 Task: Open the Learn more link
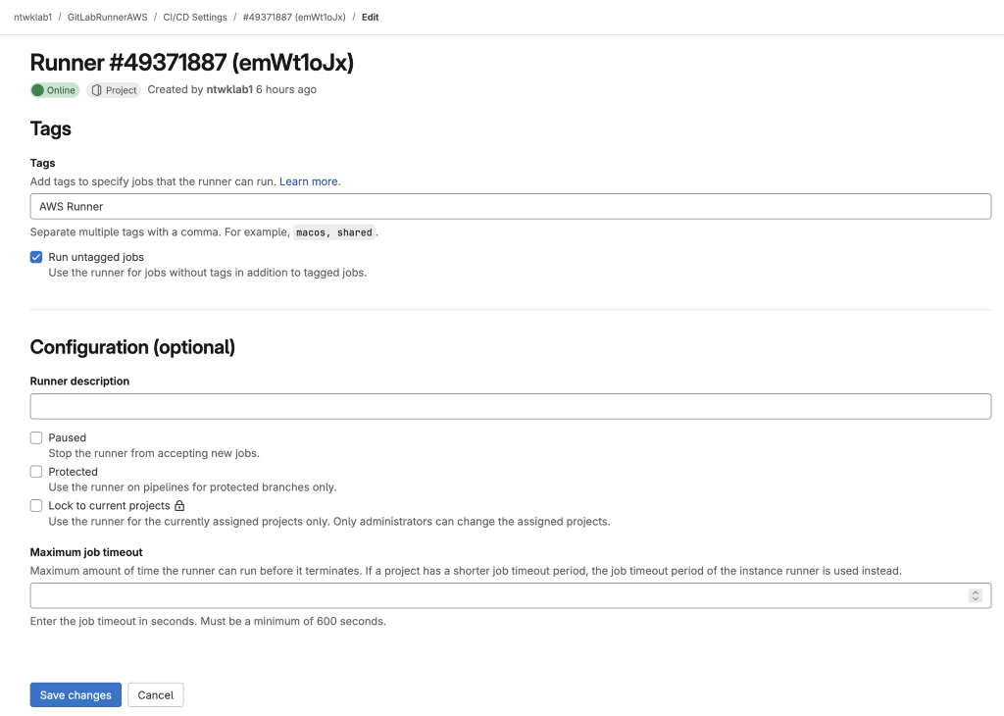tap(309, 181)
